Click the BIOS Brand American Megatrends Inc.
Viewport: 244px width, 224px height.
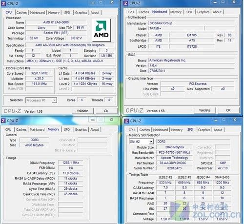pyautogui.click(x=192, y=61)
